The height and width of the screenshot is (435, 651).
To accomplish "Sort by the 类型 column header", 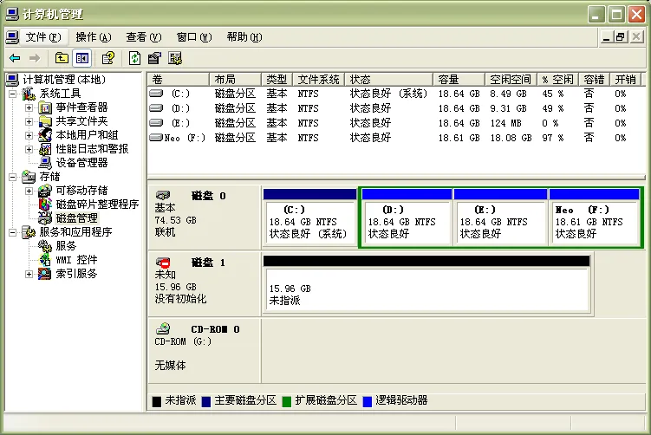I will (277, 79).
